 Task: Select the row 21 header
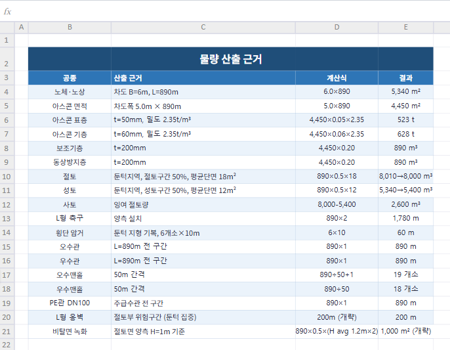point(7,332)
